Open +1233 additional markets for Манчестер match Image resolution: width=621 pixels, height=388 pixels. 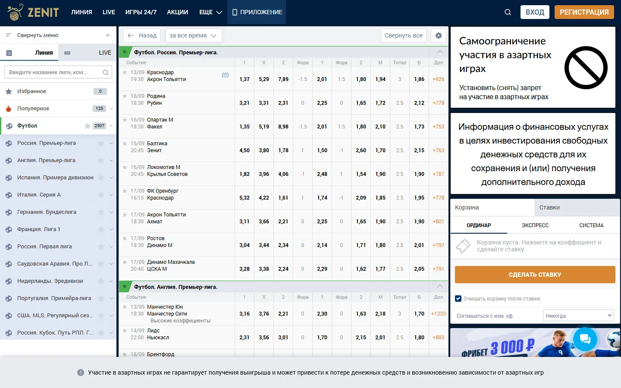tap(439, 314)
